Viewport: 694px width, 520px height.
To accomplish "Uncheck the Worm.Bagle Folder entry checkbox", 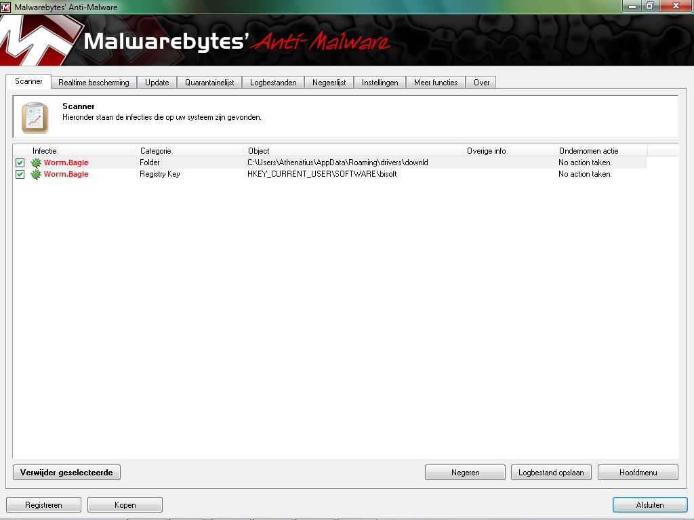I will pyautogui.click(x=20, y=162).
